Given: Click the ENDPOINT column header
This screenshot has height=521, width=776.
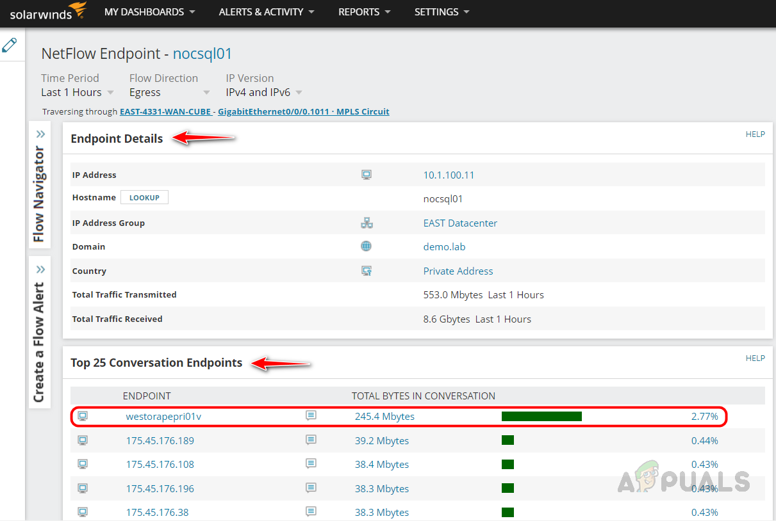Looking at the screenshot, I should tap(147, 396).
